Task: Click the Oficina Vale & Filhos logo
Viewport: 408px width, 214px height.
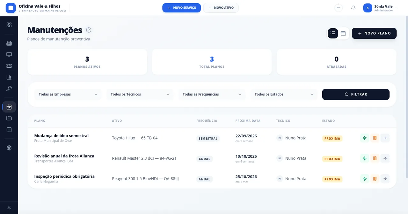Action: point(11,8)
